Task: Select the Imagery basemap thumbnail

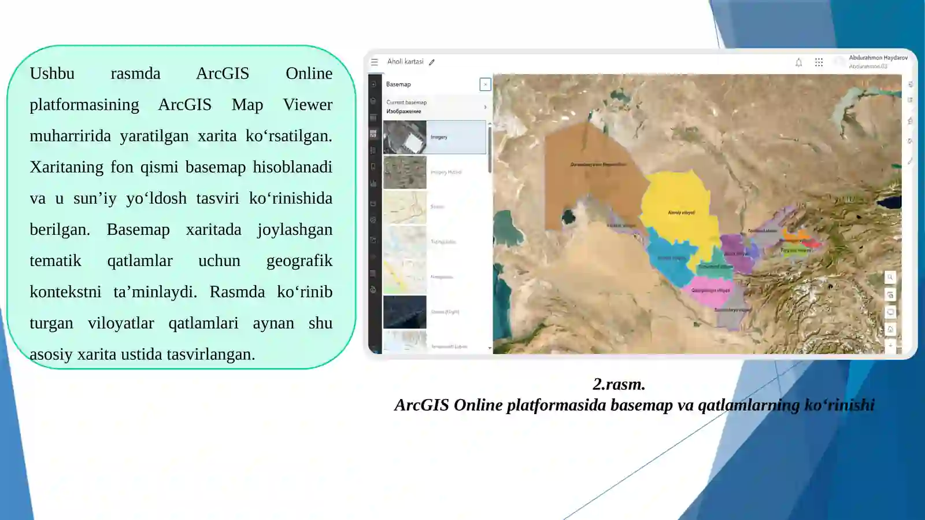Action: (405, 137)
